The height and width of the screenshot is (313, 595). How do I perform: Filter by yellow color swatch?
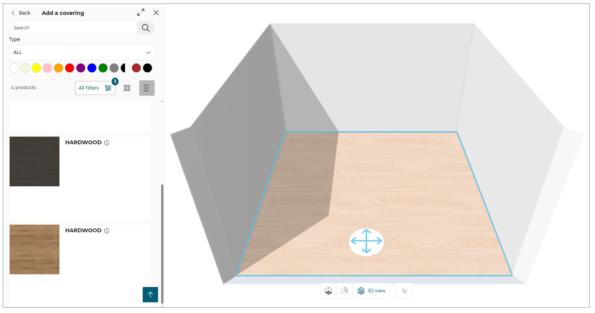coord(36,68)
